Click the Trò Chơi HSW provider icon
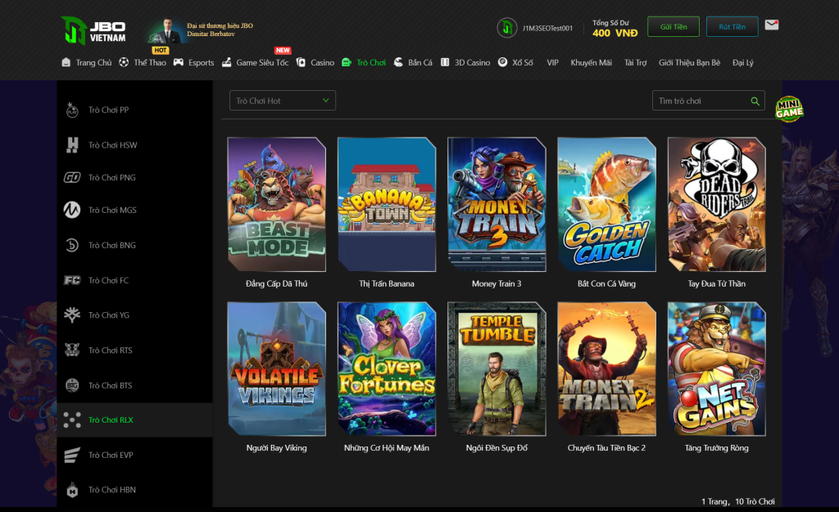Viewport: 839px width, 512px height. pyautogui.click(x=72, y=145)
